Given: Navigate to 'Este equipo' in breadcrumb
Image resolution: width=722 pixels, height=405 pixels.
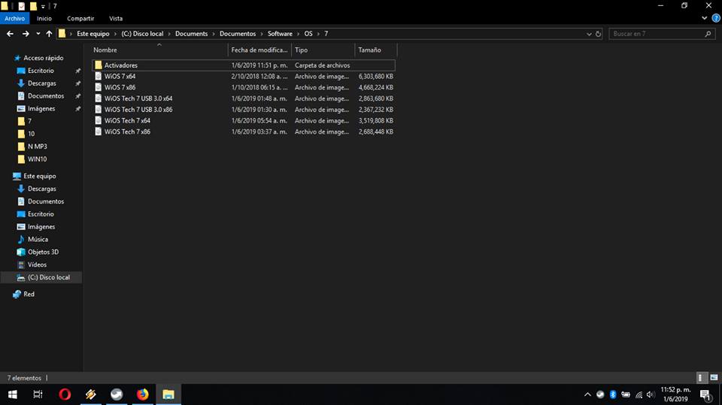Looking at the screenshot, I should click(x=93, y=34).
